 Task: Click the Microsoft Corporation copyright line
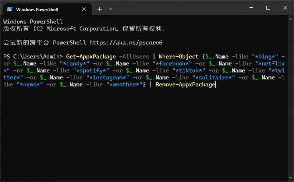84,28
